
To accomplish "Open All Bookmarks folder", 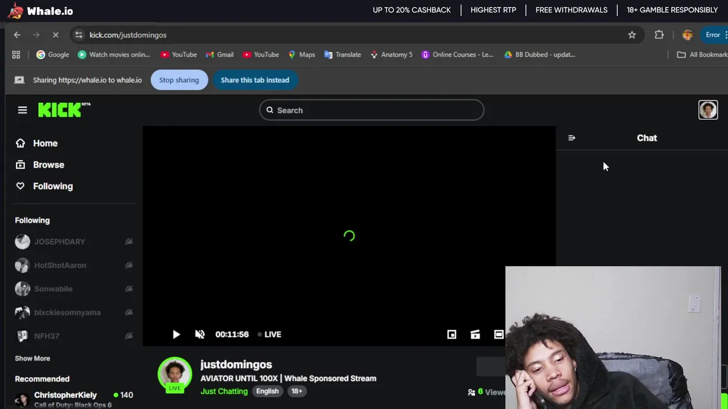I will click(x=702, y=55).
